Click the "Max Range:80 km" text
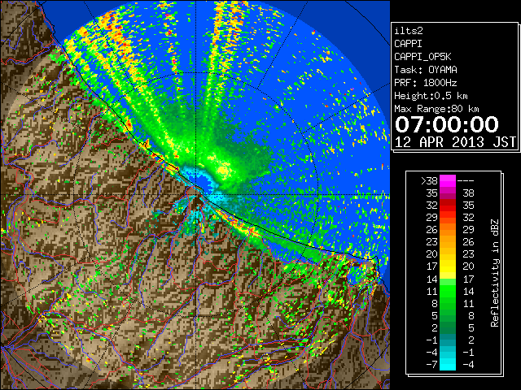The width and height of the screenshot is (521, 390). (436, 109)
